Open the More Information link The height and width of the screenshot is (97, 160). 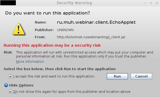tap(30, 62)
